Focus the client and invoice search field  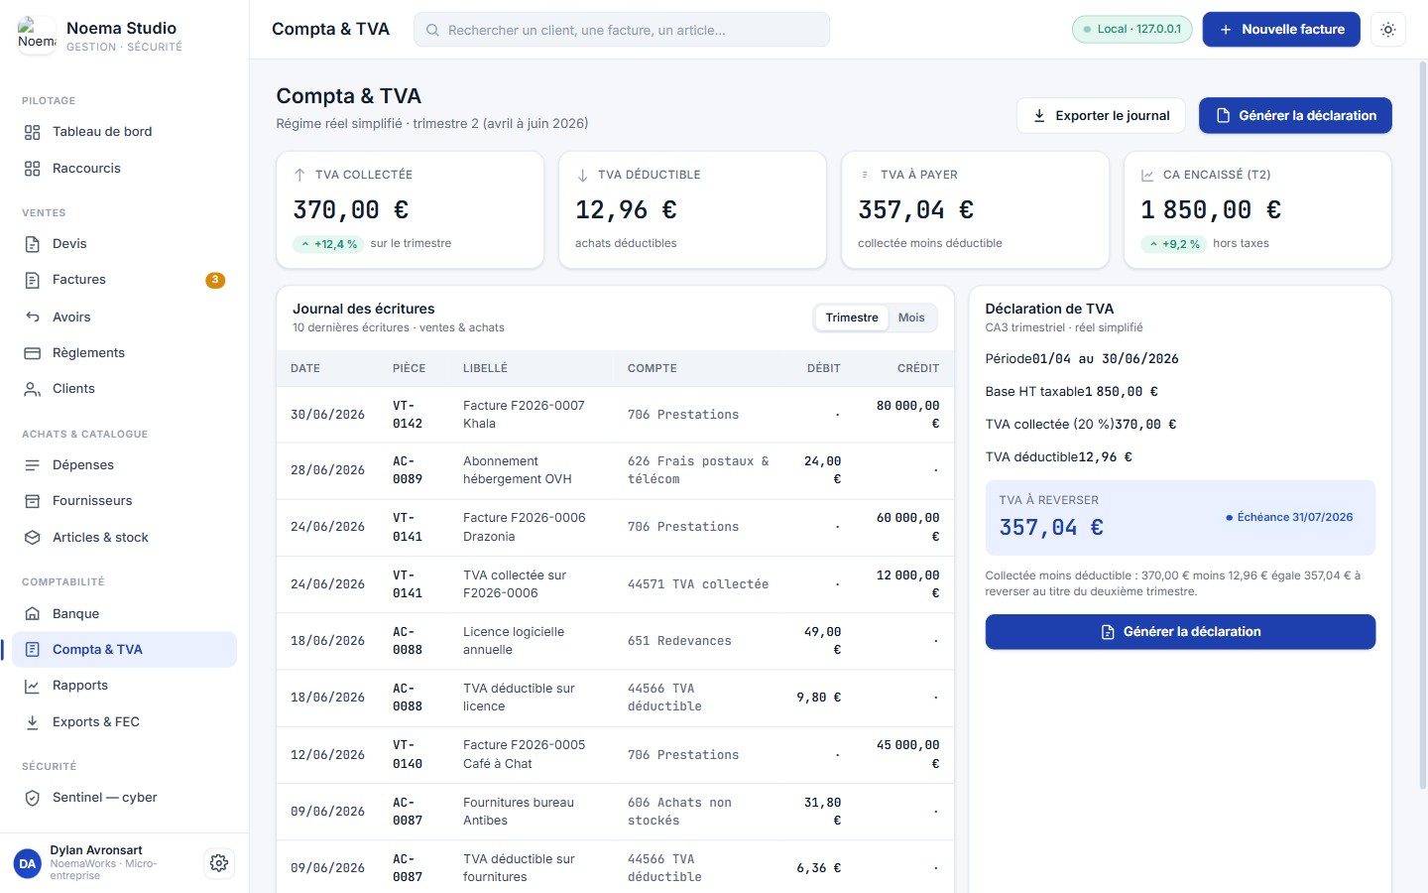point(622,30)
